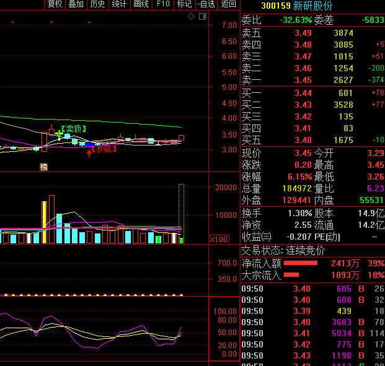This screenshot has width=385, height=366.
Task: Click the 大宗流入 red bar
Action: pyautogui.click(x=291, y=275)
